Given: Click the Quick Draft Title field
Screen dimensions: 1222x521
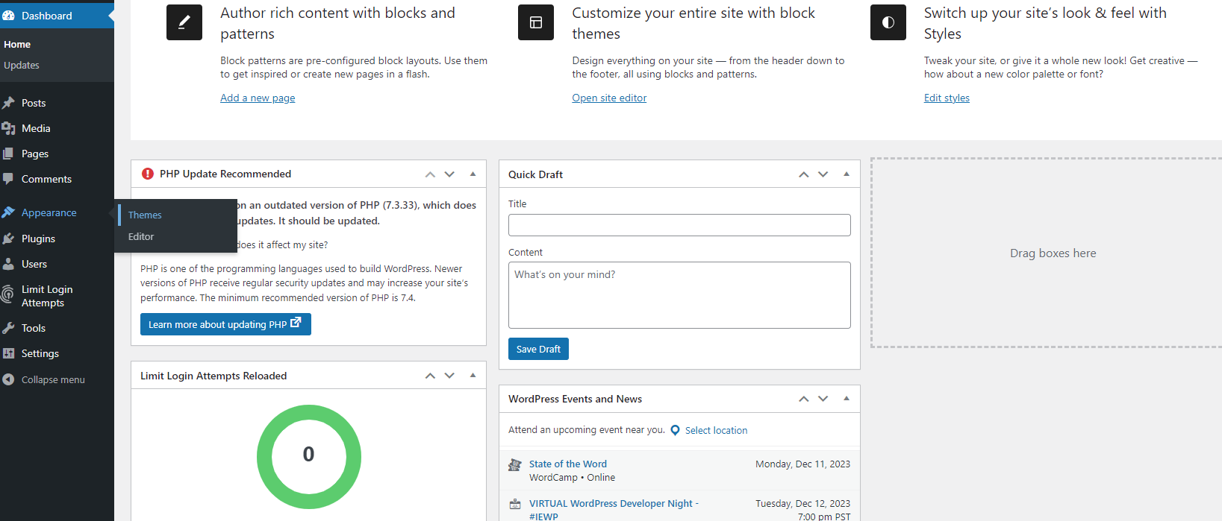Looking at the screenshot, I should (x=679, y=225).
